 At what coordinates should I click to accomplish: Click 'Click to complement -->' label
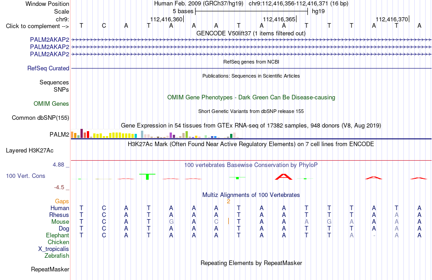pyautogui.click(x=37, y=26)
